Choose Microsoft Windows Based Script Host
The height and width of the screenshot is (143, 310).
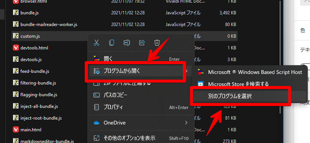(x=250, y=72)
